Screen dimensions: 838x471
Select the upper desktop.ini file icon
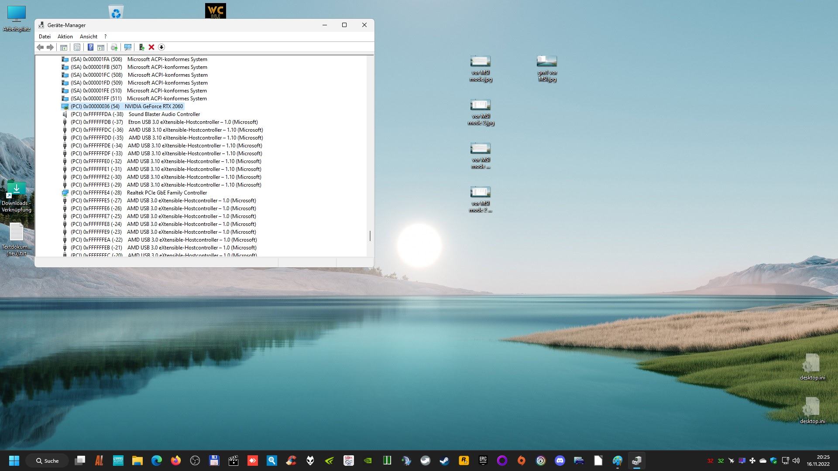[812, 367]
